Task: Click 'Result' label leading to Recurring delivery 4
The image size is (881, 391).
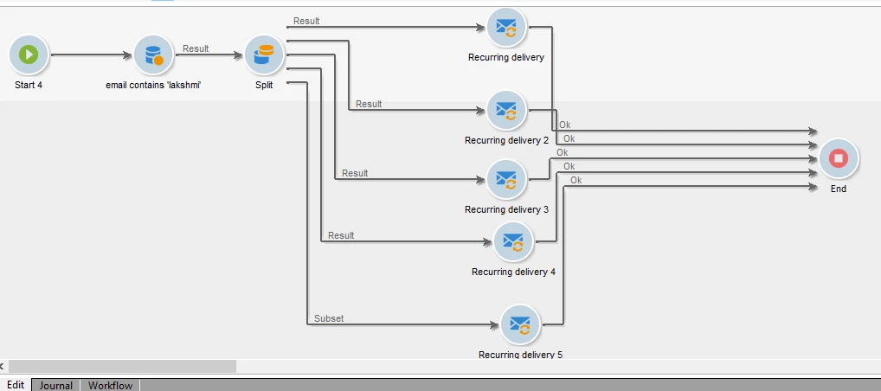Action: pyautogui.click(x=341, y=235)
